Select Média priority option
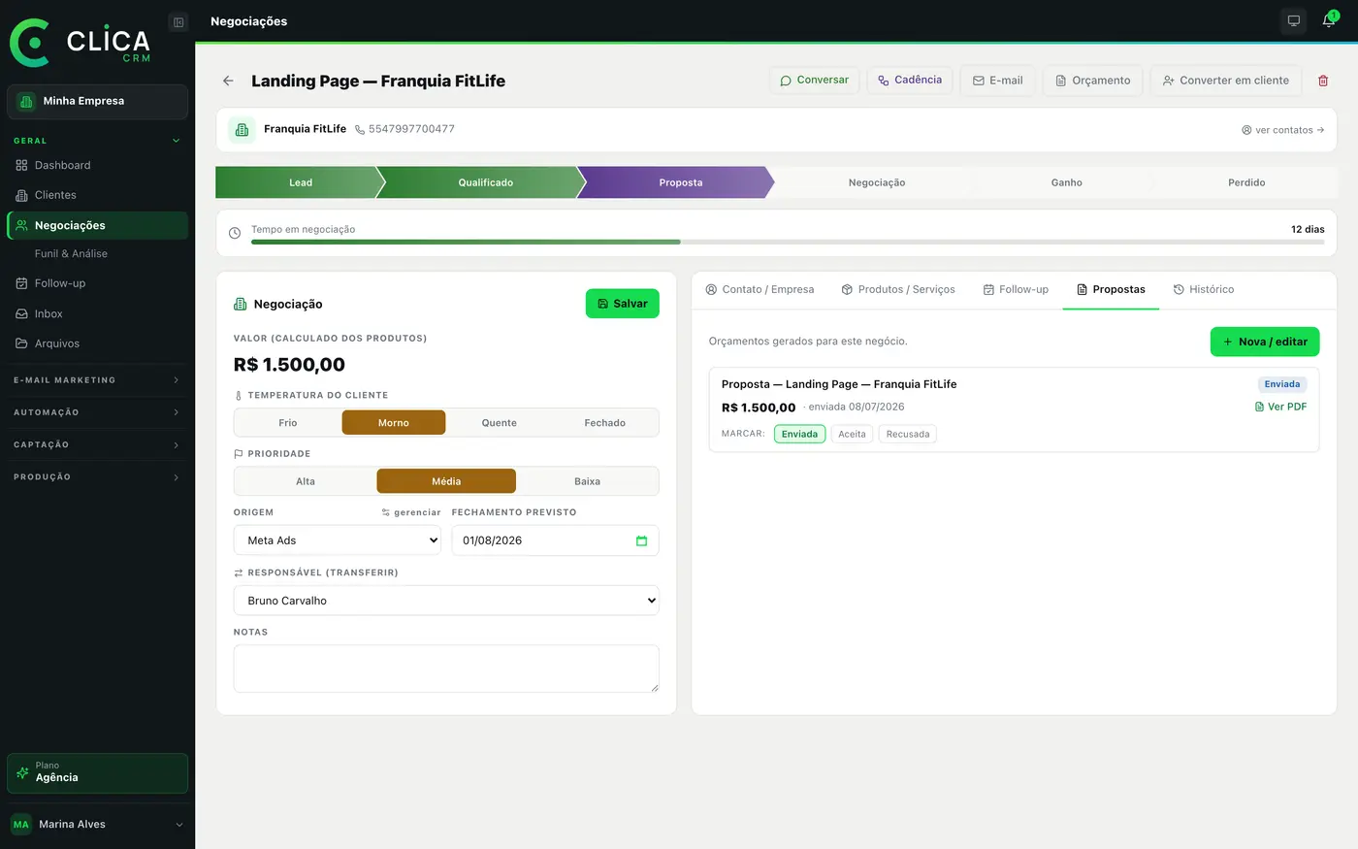This screenshot has width=1358, height=849. pyautogui.click(x=446, y=481)
